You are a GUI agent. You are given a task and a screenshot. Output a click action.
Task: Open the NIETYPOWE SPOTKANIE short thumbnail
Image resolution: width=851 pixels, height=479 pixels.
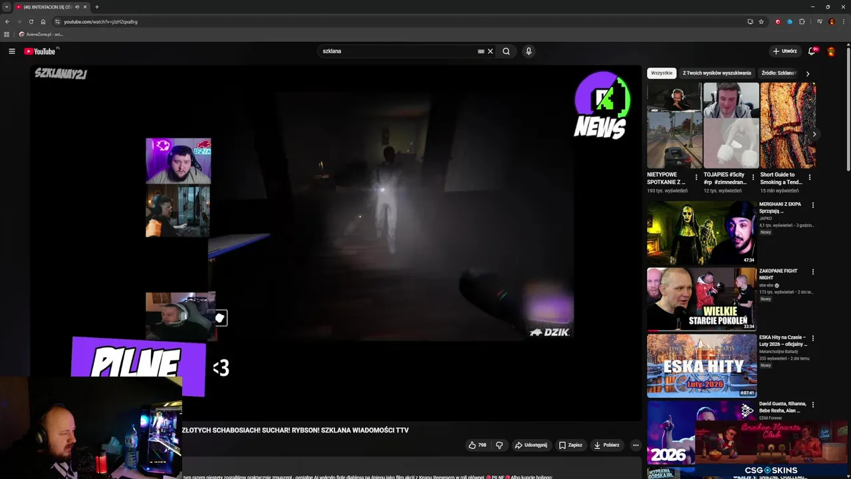(675, 125)
